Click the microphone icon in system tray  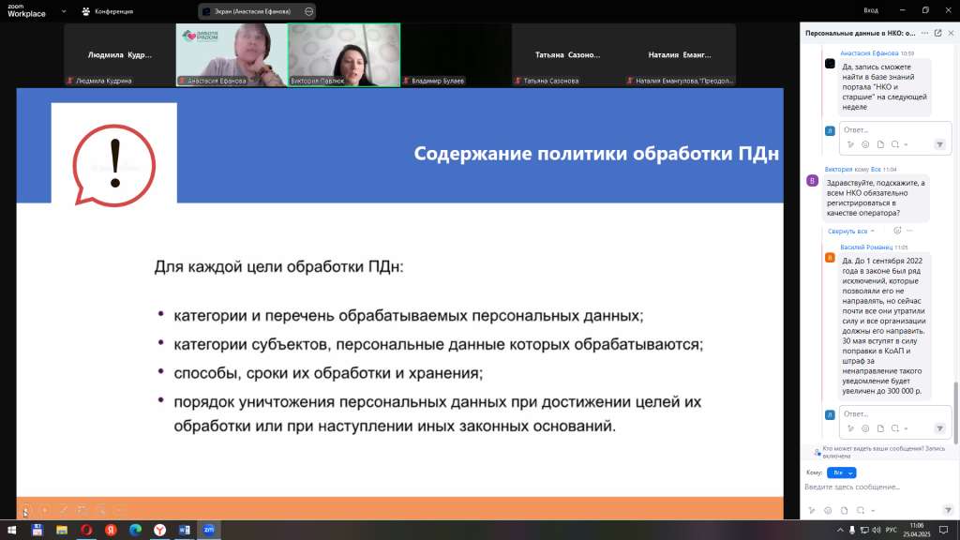(x=851, y=531)
